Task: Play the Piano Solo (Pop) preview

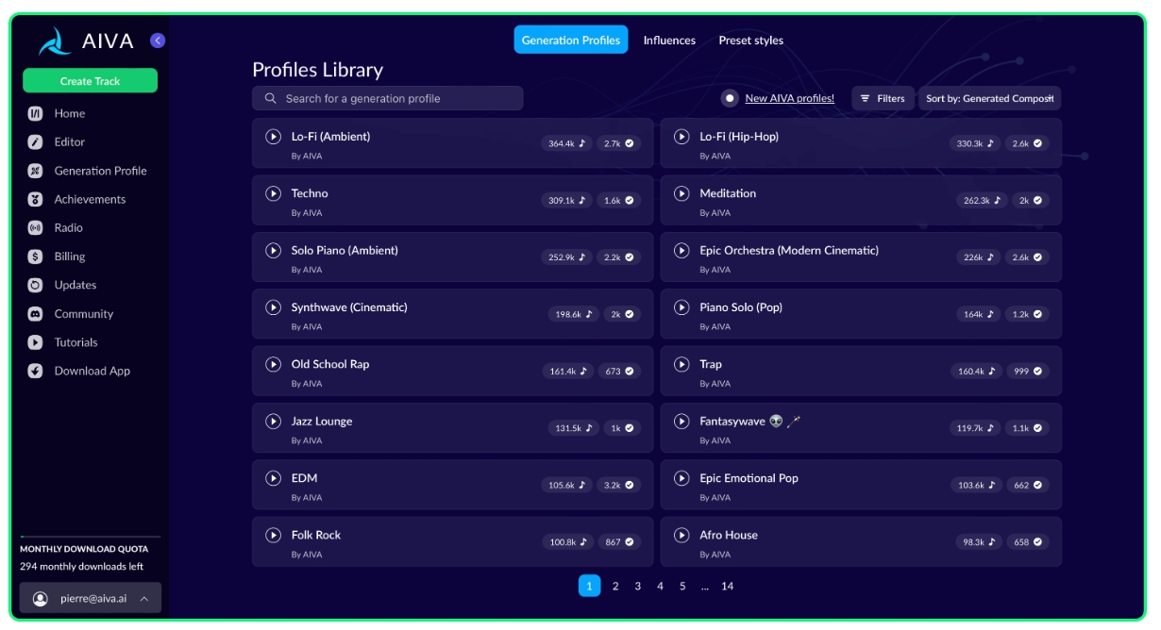Action: [681, 307]
